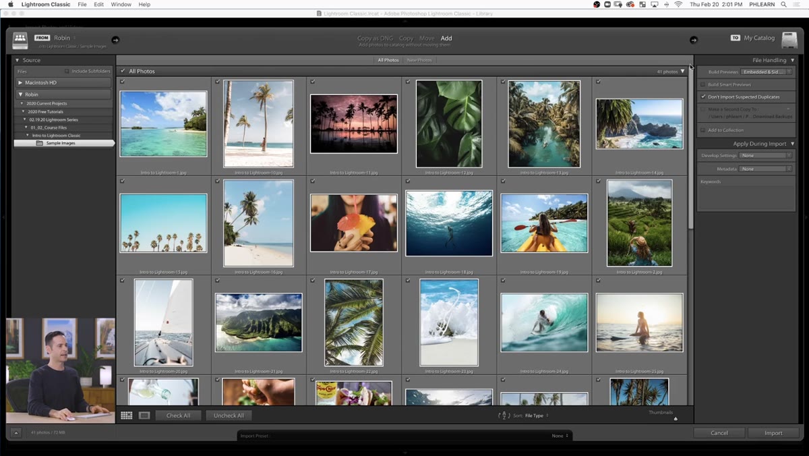This screenshot has width=809, height=456.
Task: Open the Build Previews dropdown
Action: [x=767, y=72]
